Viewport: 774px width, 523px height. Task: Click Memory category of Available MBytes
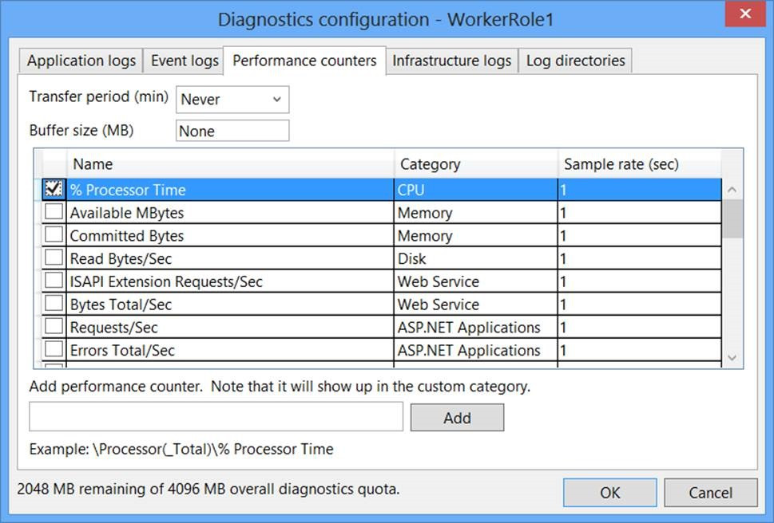pyautogui.click(x=476, y=213)
